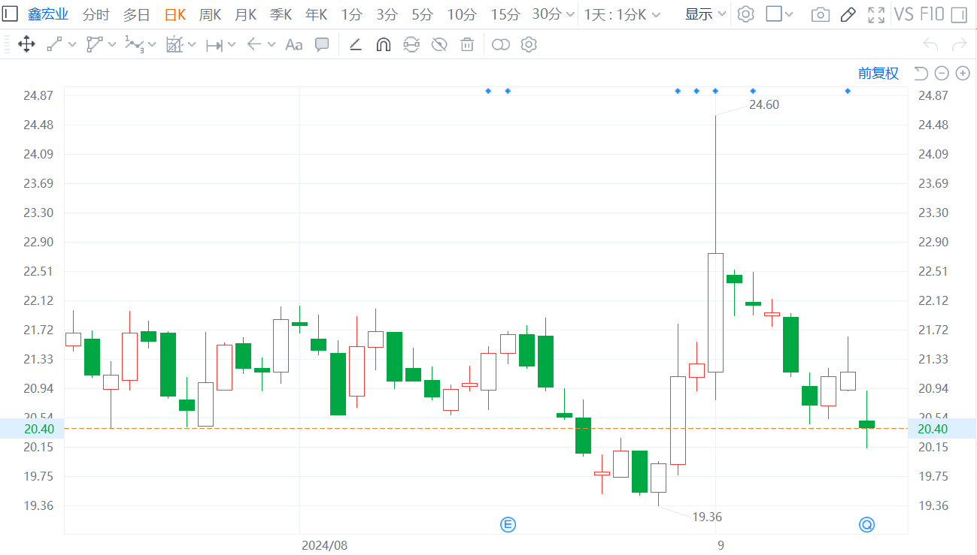Expand the range tool options arrow

click(x=232, y=45)
